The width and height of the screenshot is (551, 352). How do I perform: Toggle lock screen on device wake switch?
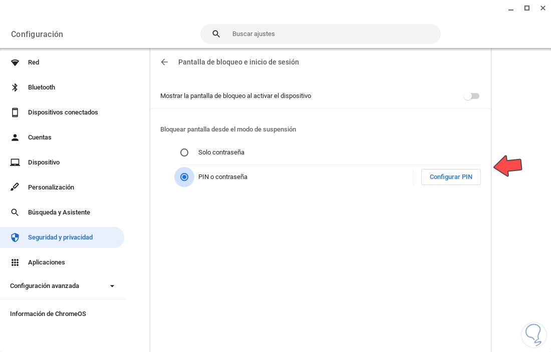pos(471,96)
